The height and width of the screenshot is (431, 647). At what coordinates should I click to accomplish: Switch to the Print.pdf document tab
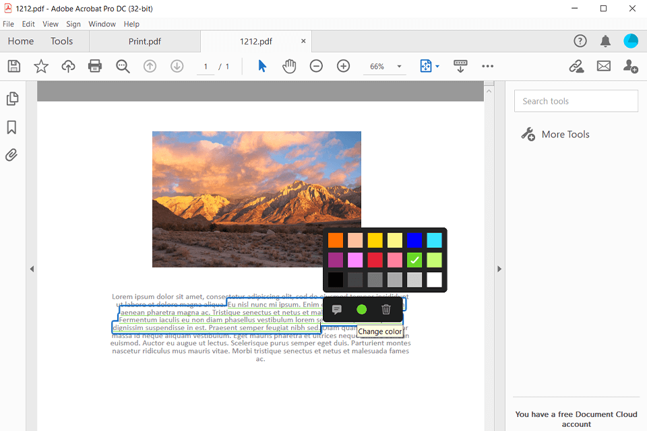[x=145, y=41]
